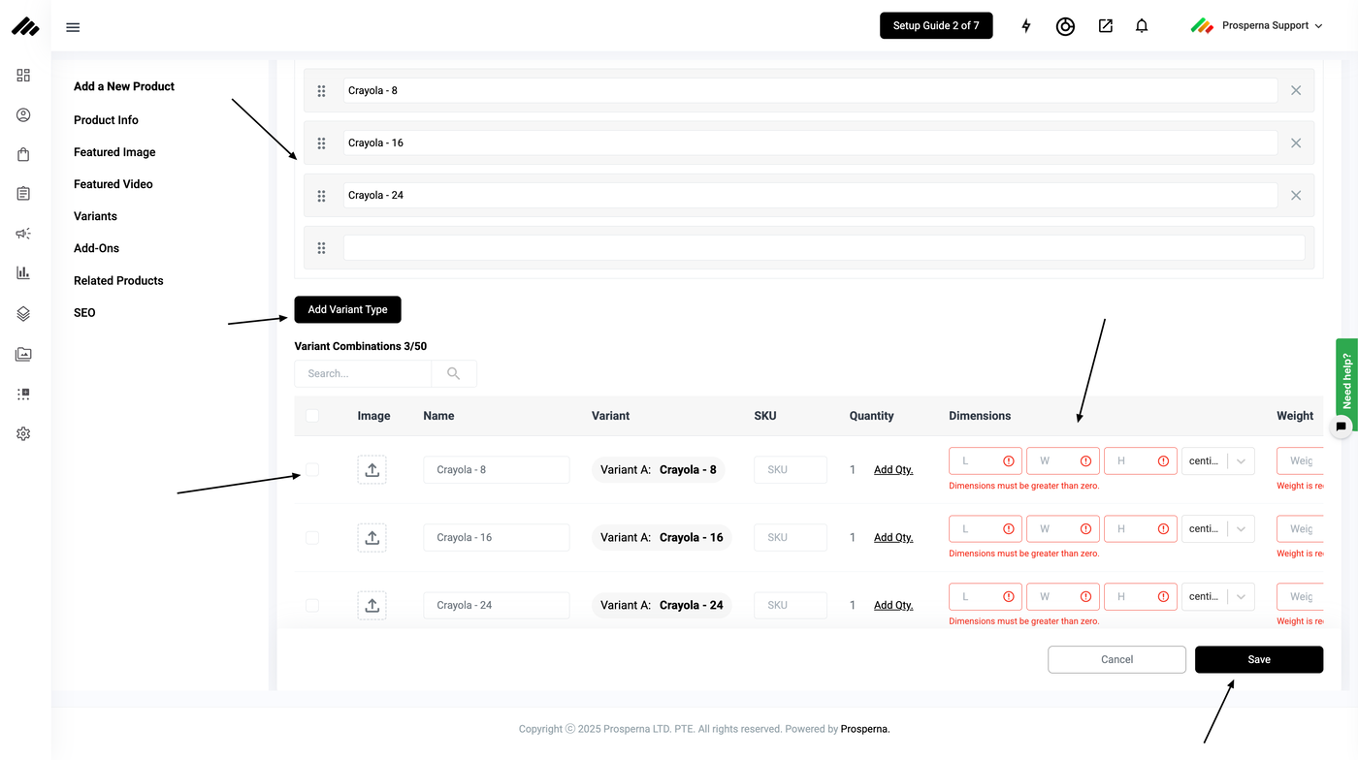Check the Crayola - 24 row checkbox
The image size is (1358, 760).
(x=312, y=605)
